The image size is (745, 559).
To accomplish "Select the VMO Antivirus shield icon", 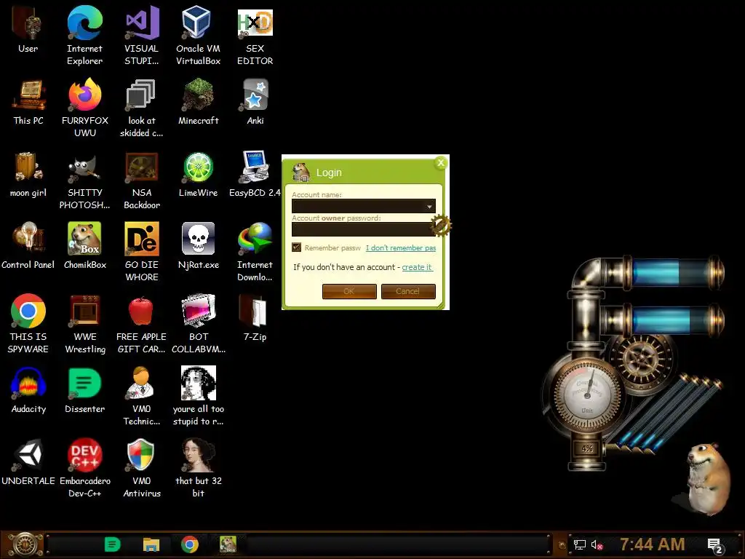I will pos(142,468).
